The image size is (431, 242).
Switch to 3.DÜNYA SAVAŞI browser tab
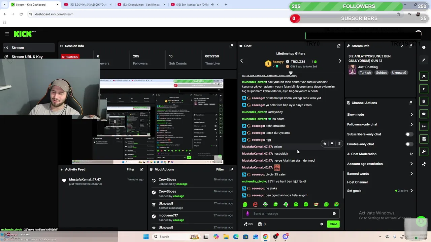pyautogui.click(x=88, y=4)
